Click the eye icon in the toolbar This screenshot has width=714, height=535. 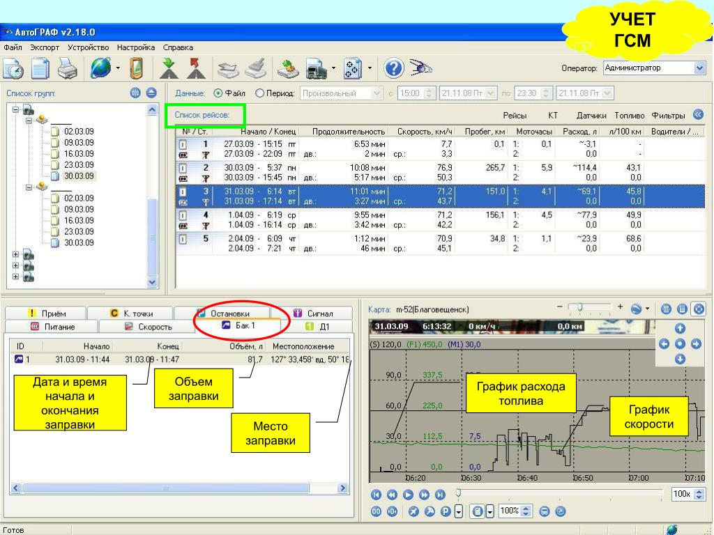coord(420,68)
